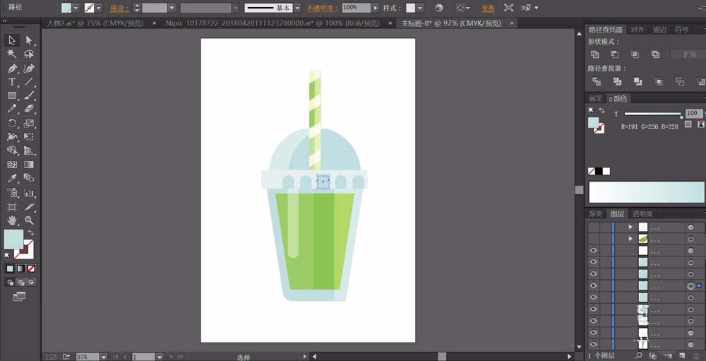
Task: Open the stroke style 基本 dropdown
Action: tap(297, 8)
